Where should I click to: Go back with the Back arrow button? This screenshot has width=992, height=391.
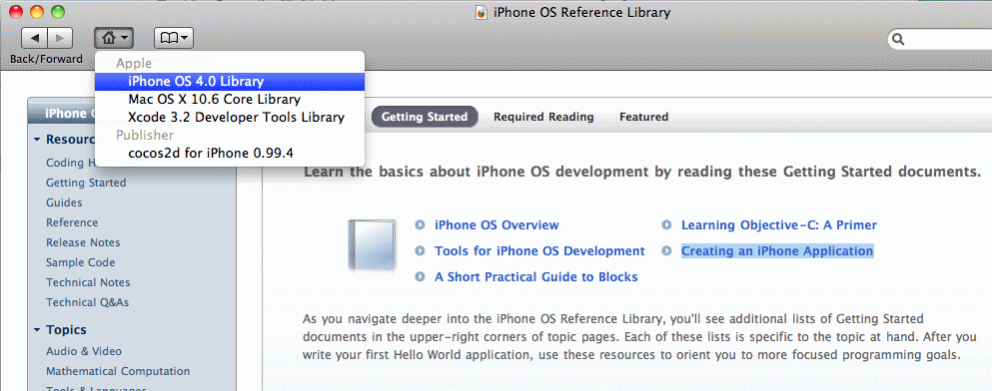[x=34, y=39]
